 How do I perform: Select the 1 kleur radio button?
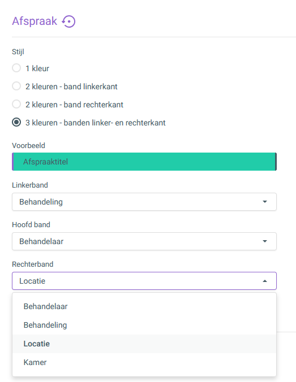16,68
